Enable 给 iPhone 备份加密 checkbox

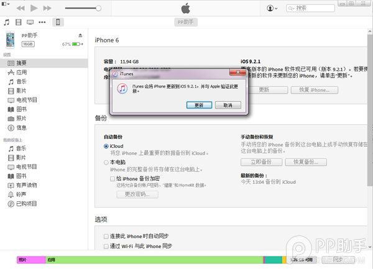coord(113,179)
